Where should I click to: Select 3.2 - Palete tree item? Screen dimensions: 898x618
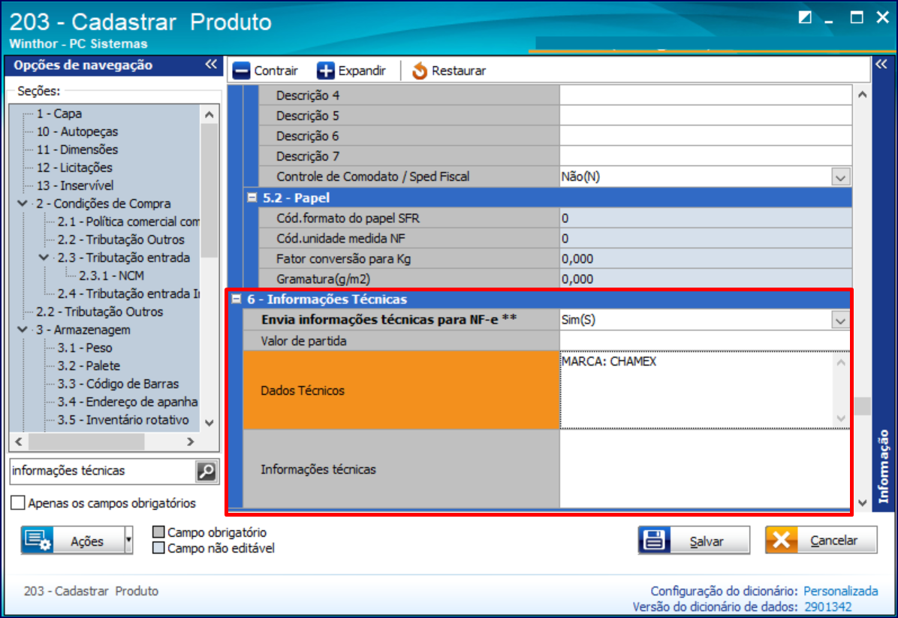pyautogui.click(x=89, y=366)
